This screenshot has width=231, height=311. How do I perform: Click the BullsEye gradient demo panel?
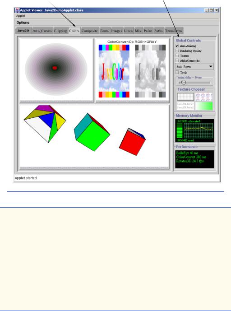pyautogui.click(x=56, y=70)
